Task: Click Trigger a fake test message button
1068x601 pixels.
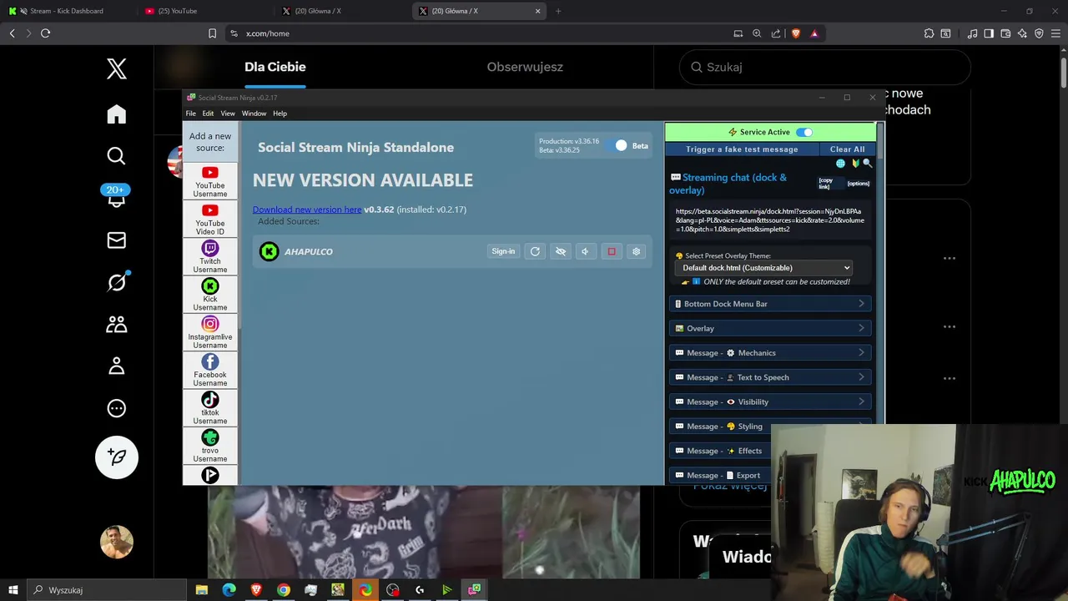Action: click(742, 149)
